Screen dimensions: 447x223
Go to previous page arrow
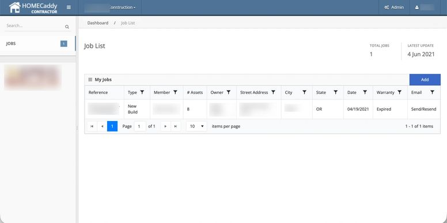102,126
